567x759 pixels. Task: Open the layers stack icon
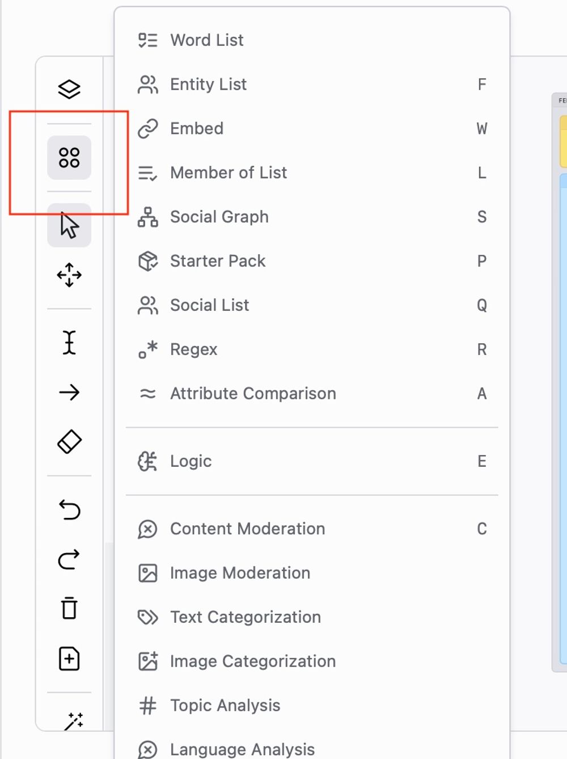tap(69, 89)
